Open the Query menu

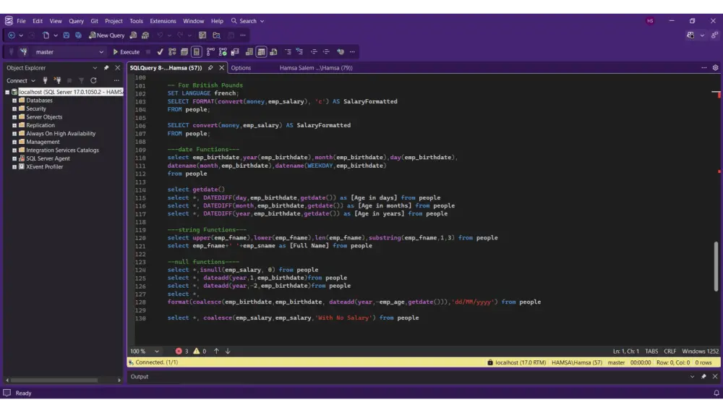[76, 21]
